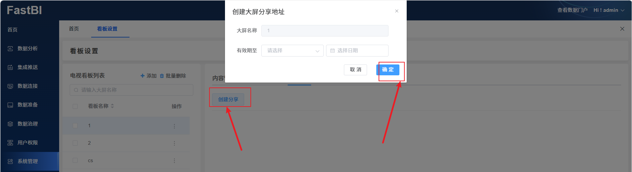Select the 数据准备 sidebar icon
632x172 pixels.
(x=10, y=105)
